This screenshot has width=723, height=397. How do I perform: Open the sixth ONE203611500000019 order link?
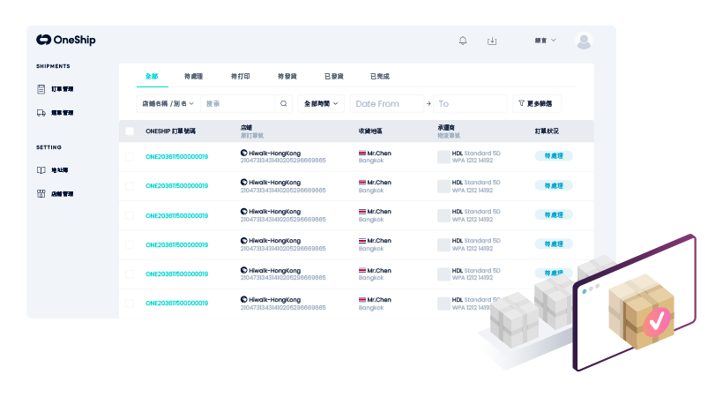click(176, 303)
